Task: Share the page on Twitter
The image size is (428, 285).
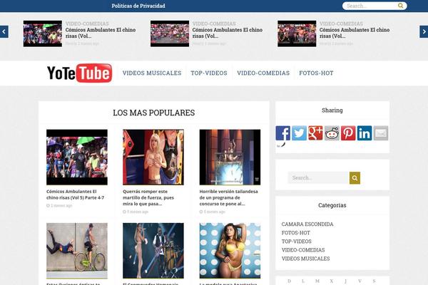Action: (x=299, y=133)
